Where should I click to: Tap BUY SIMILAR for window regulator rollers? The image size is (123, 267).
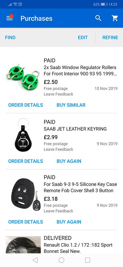coord(71,105)
